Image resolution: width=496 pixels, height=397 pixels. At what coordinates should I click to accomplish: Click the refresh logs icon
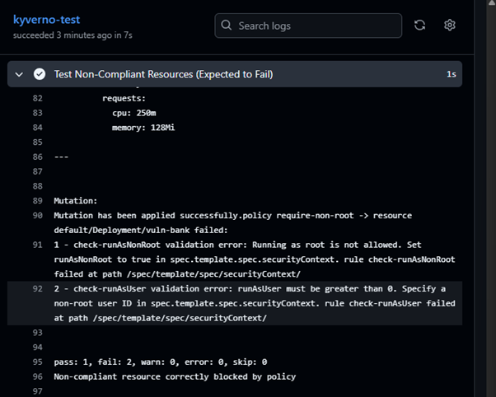tap(419, 26)
